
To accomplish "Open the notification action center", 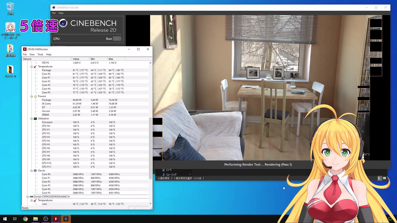I will (390, 219).
